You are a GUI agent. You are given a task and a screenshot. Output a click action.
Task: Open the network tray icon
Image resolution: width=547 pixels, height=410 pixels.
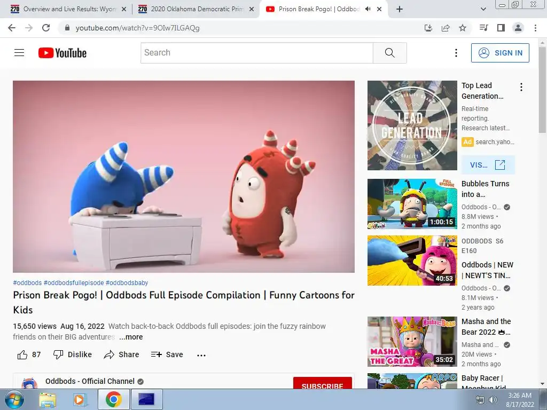click(480, 400)
